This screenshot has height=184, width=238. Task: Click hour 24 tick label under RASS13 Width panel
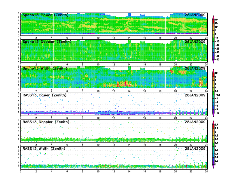206,171
